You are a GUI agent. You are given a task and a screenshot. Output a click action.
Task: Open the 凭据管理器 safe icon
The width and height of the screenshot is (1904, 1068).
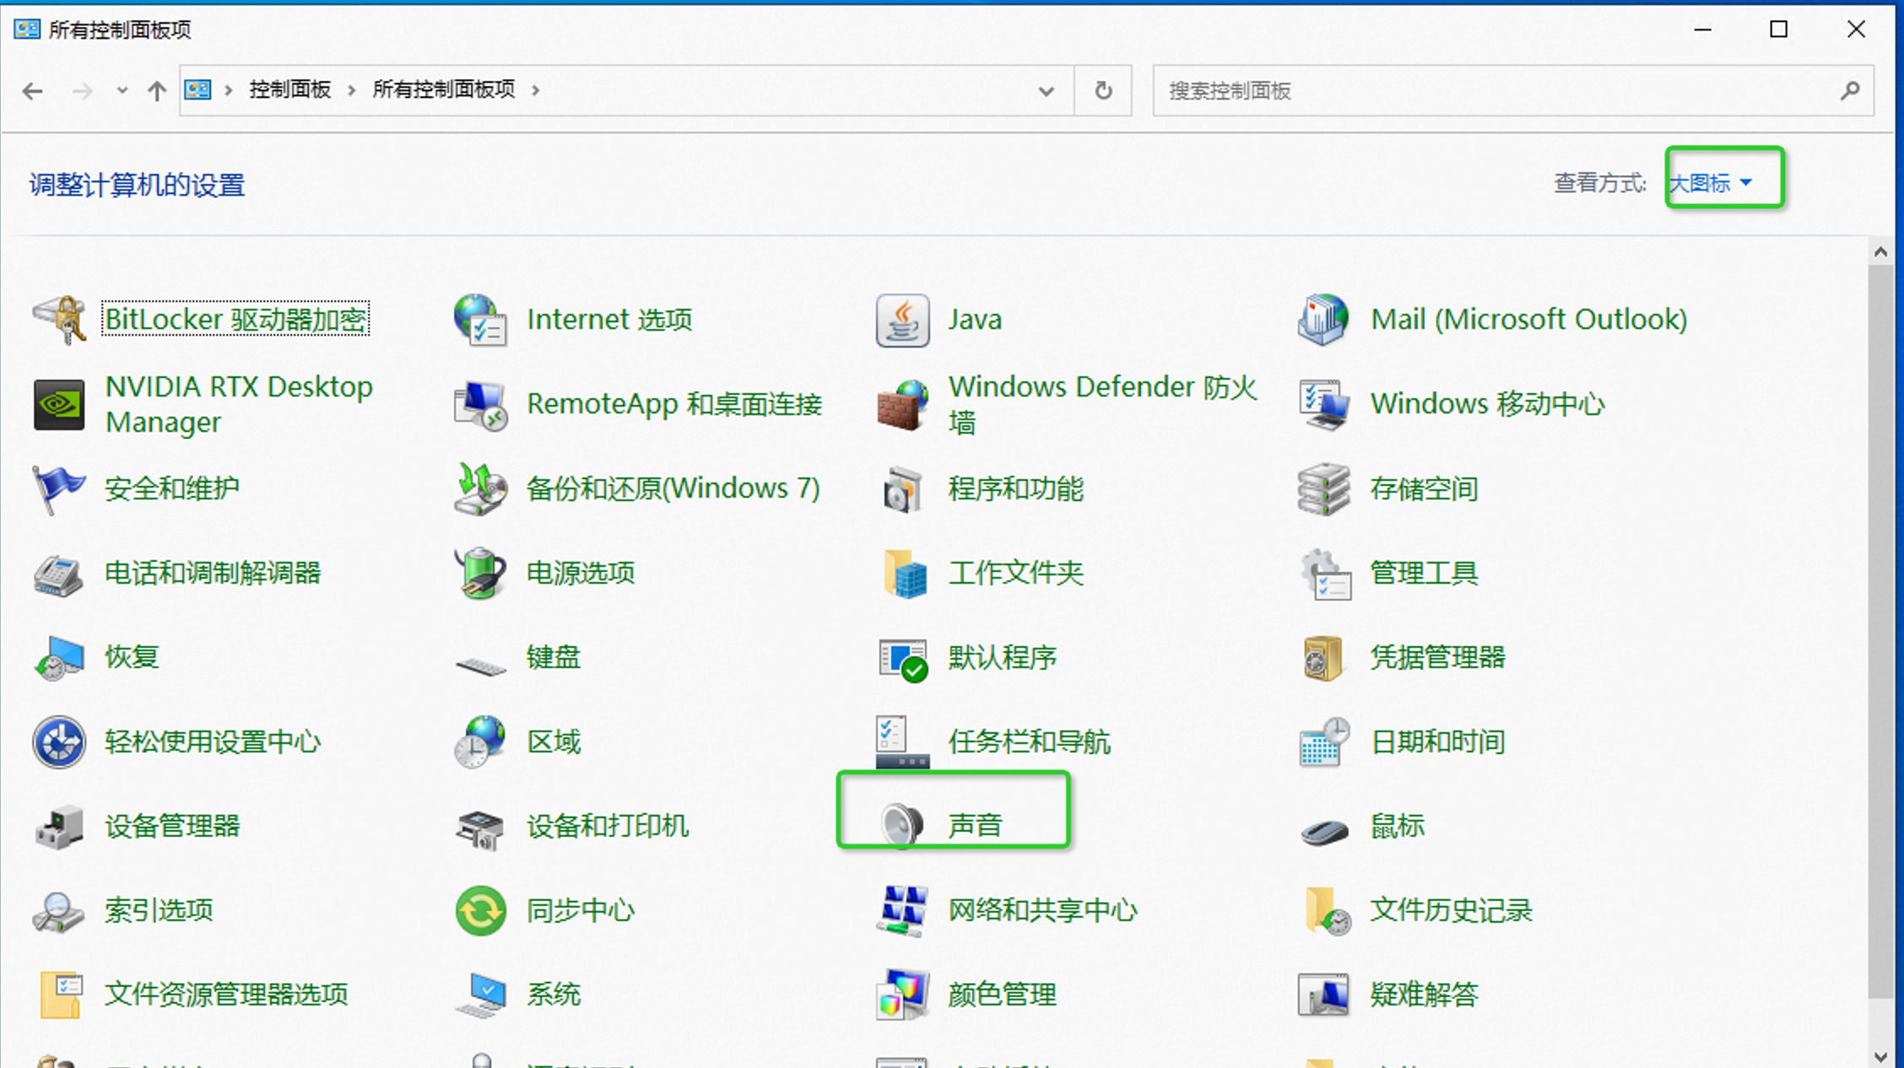1323,657
